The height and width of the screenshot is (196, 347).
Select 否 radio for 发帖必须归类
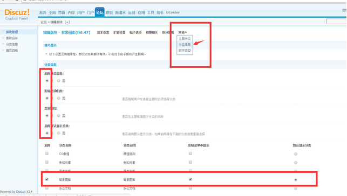click(59, 98)
